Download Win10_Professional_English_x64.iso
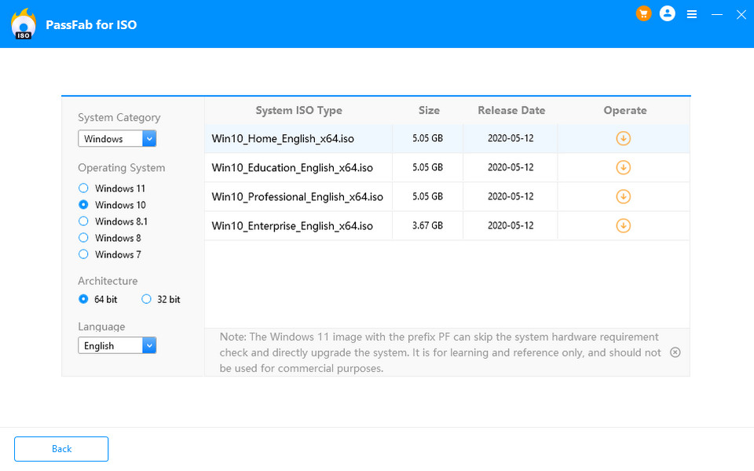Screen dimensions: 754x471 coord(623,196)
